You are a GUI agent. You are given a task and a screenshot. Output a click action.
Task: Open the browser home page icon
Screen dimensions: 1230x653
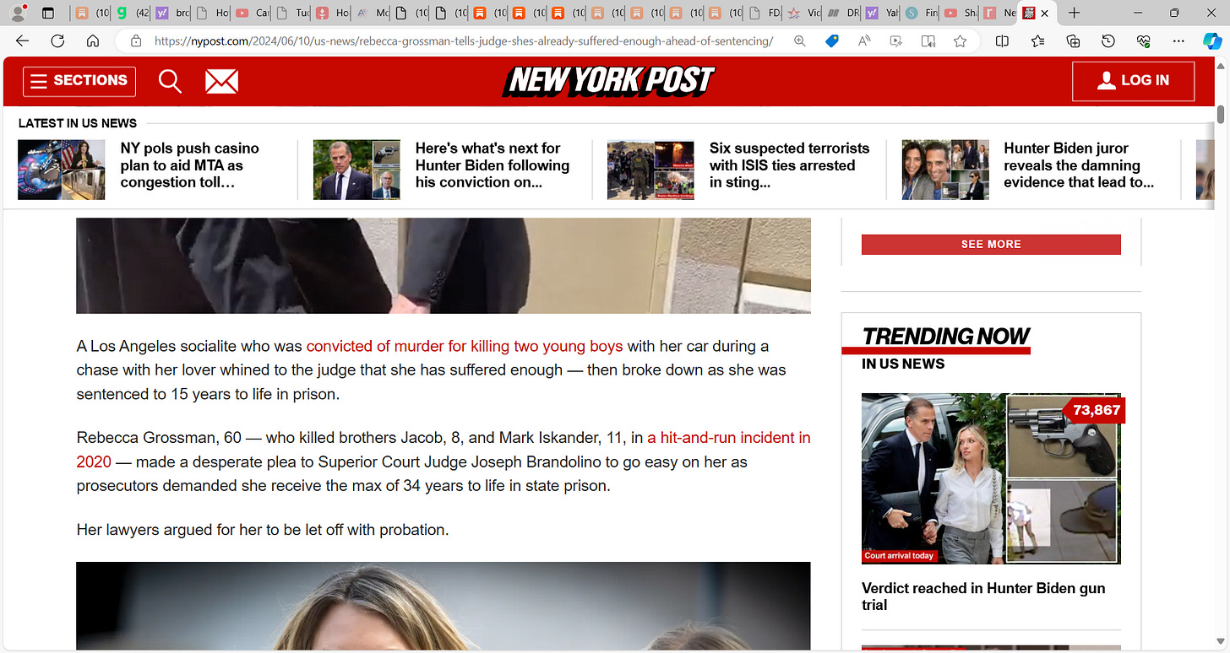point(93,40)
